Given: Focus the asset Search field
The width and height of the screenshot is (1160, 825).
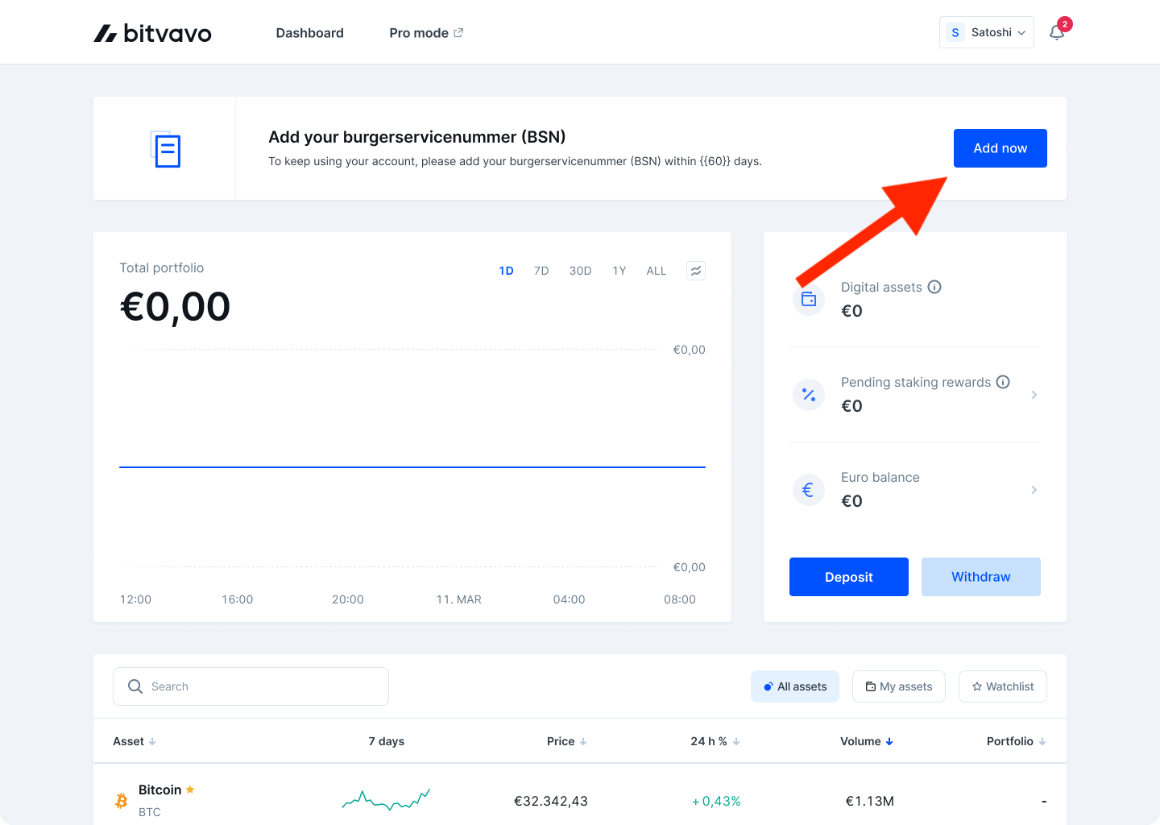Looking at the screenshot, I should (251, 686).
